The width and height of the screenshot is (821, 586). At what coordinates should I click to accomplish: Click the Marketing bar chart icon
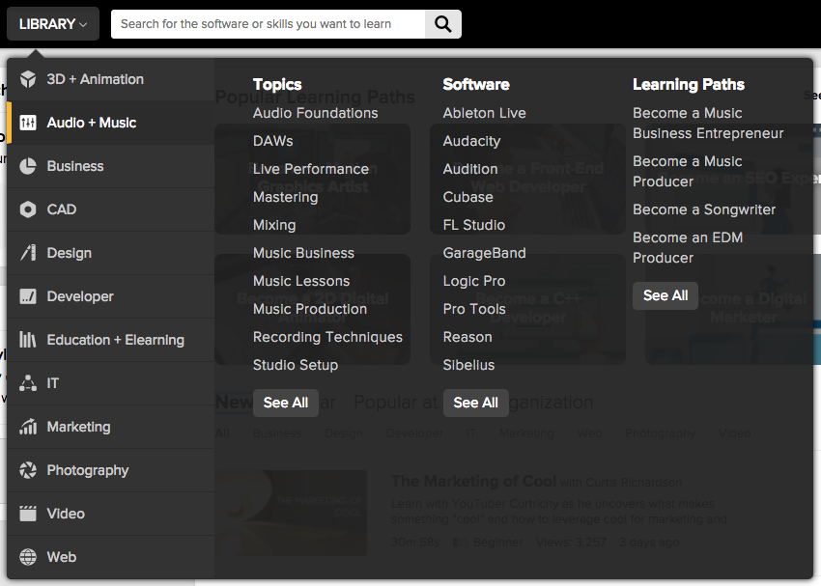(28, 427)
